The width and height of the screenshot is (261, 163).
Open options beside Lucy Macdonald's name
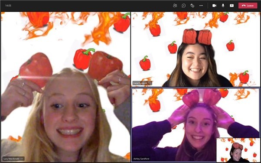pos(22,159)
